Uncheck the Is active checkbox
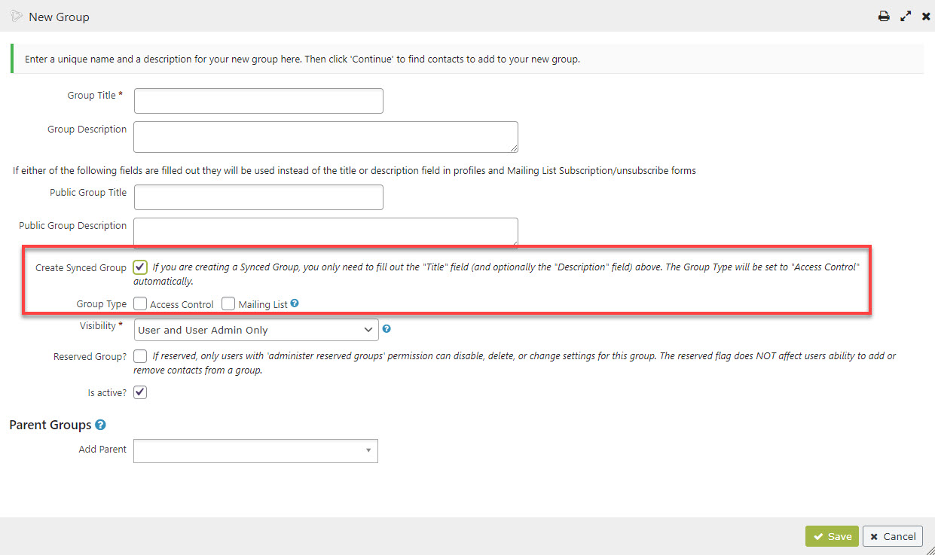Viewport: 935px width, 555px height. (x=140, y=392)
